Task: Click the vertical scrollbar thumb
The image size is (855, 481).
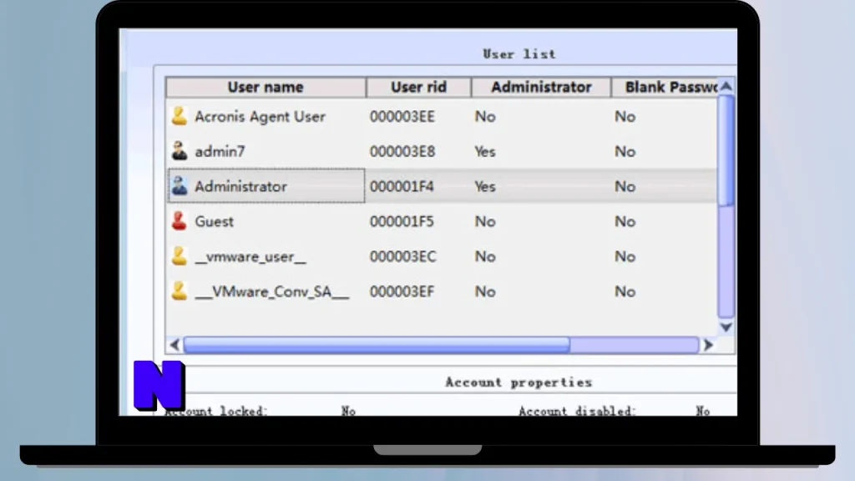Action: coord(726,151)
